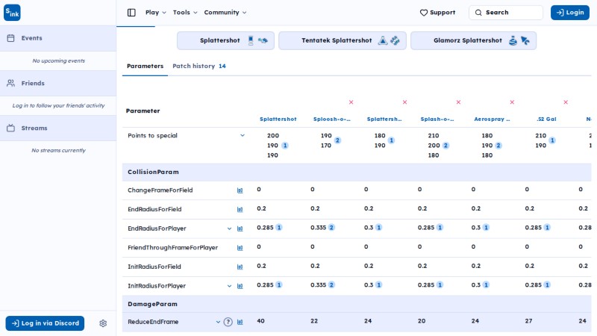Select the Tentatek Splattershot weapon button
This screenshot has height=336, width=597.
point(343,40)
